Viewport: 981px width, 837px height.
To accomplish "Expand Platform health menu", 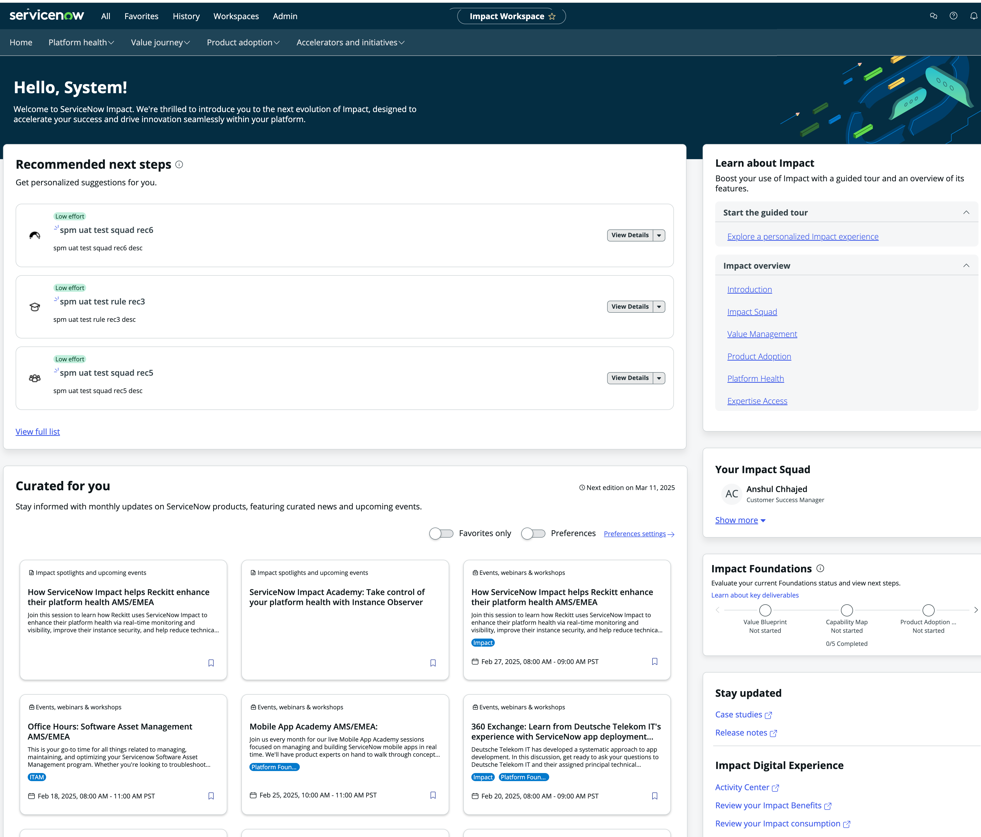I will pos(81,43).
